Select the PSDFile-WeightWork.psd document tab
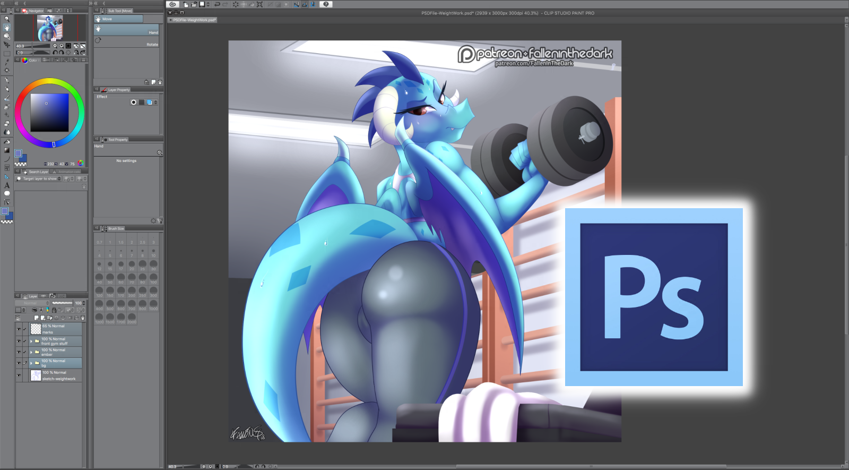This screenshot has width=849, height=470. click(x=193, y=20)
